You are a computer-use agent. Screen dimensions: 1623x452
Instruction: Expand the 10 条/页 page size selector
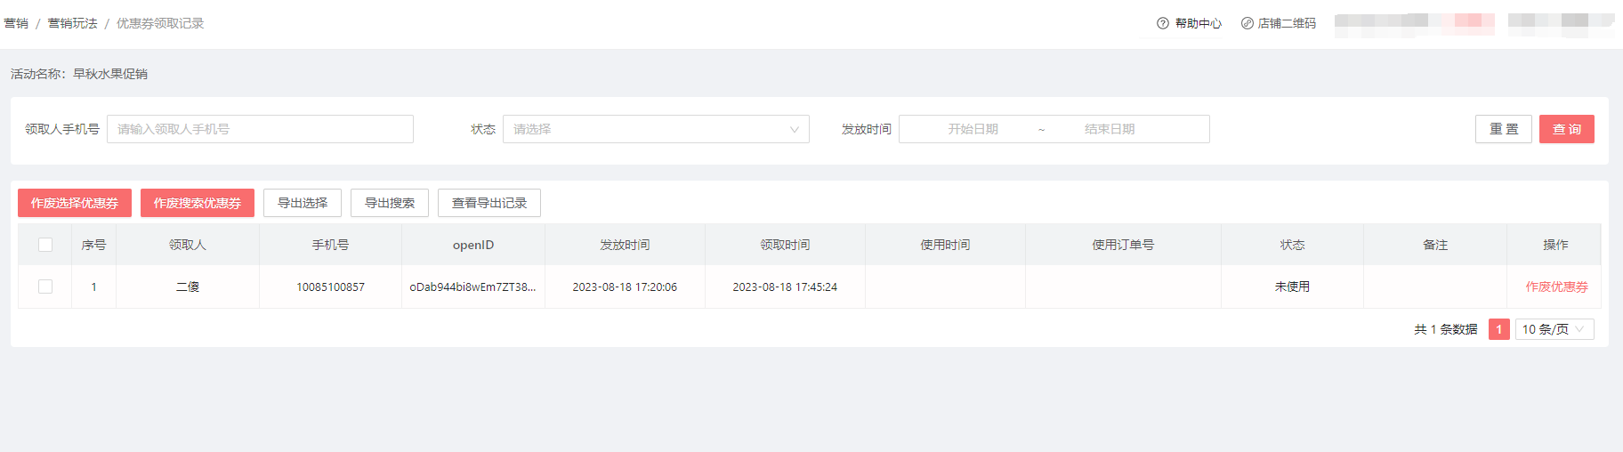(x=1554, y=329)
